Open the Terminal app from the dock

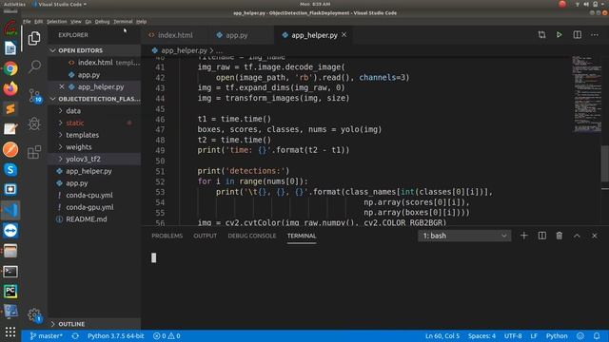click(10, 271)
